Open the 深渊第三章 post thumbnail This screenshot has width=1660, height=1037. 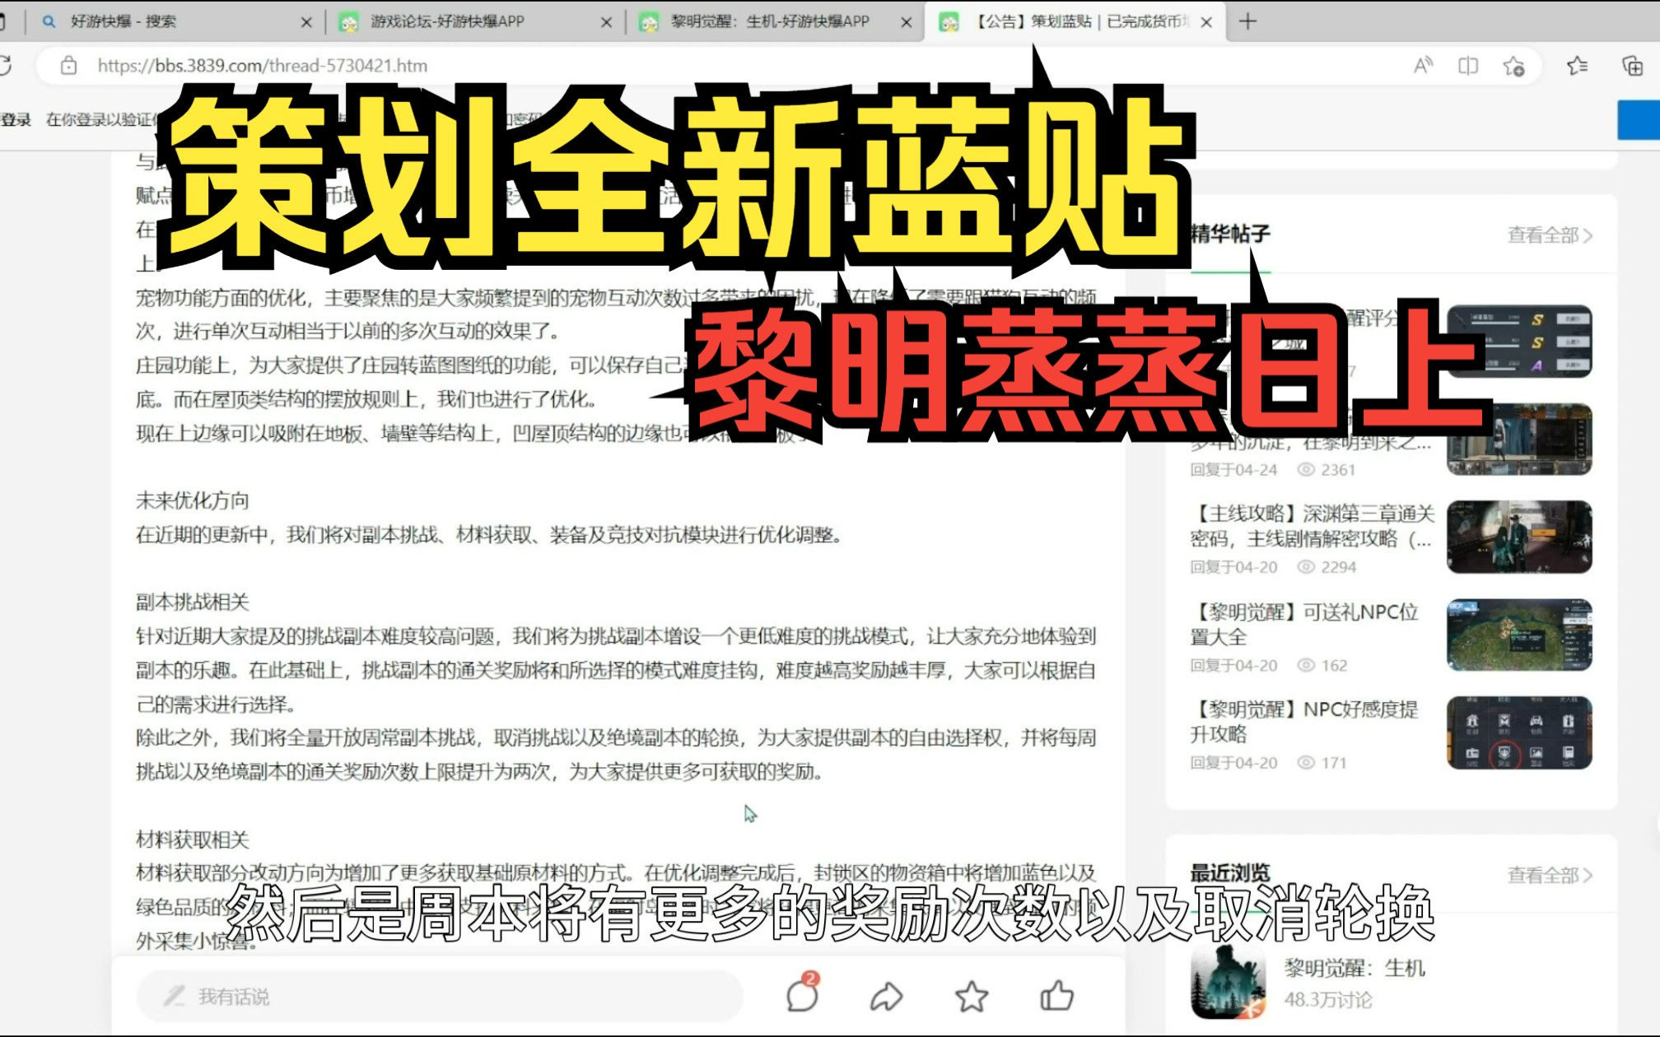pos(1519,537)
